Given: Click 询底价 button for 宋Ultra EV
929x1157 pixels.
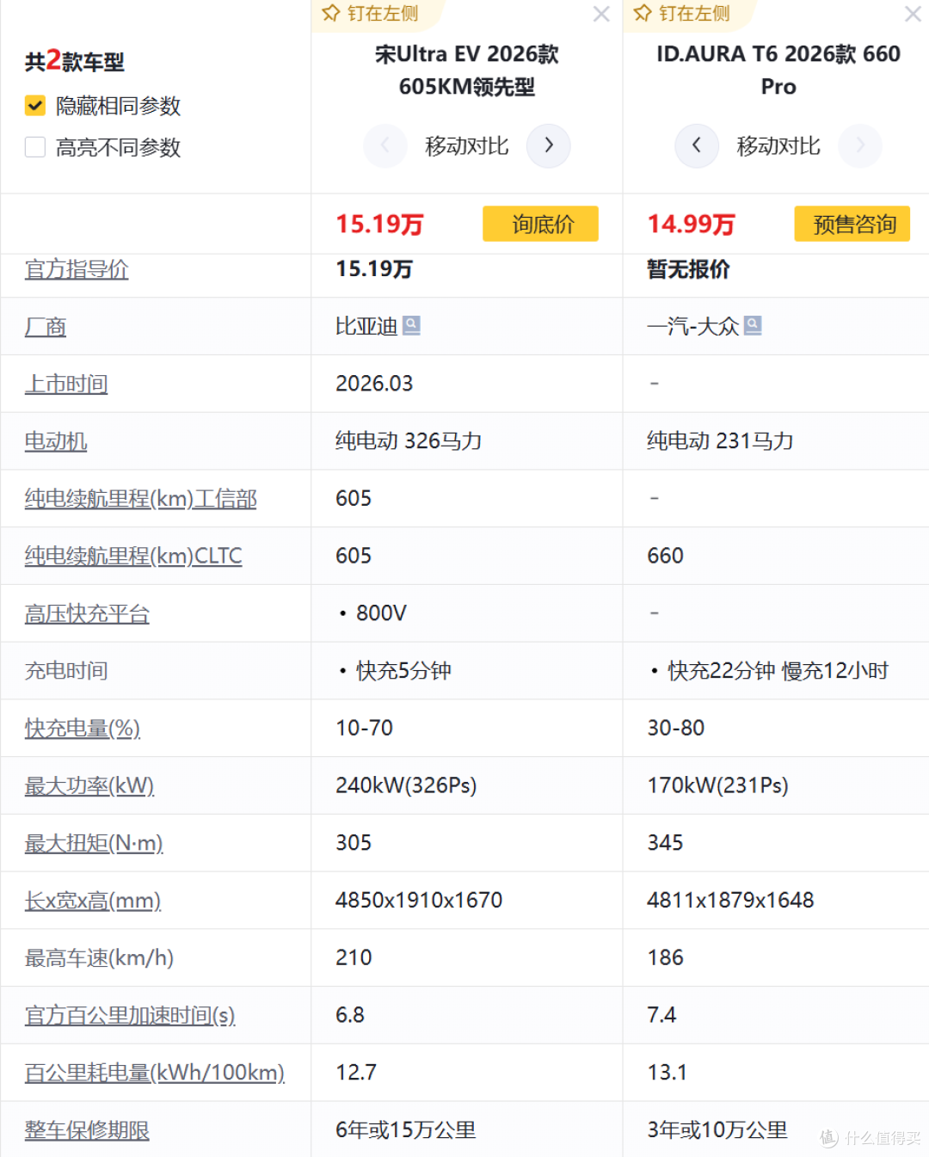Looking at the screenshot, I should point(540,224).
